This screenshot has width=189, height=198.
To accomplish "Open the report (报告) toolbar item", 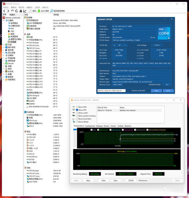I will click(33, 11).
